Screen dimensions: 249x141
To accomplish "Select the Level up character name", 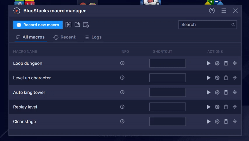I will tap(32, 78).
